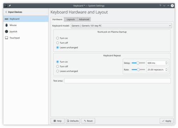Select Keyboard Repeat Turn on option
This screenshot has width=178, height=128.
coord(58,62)
